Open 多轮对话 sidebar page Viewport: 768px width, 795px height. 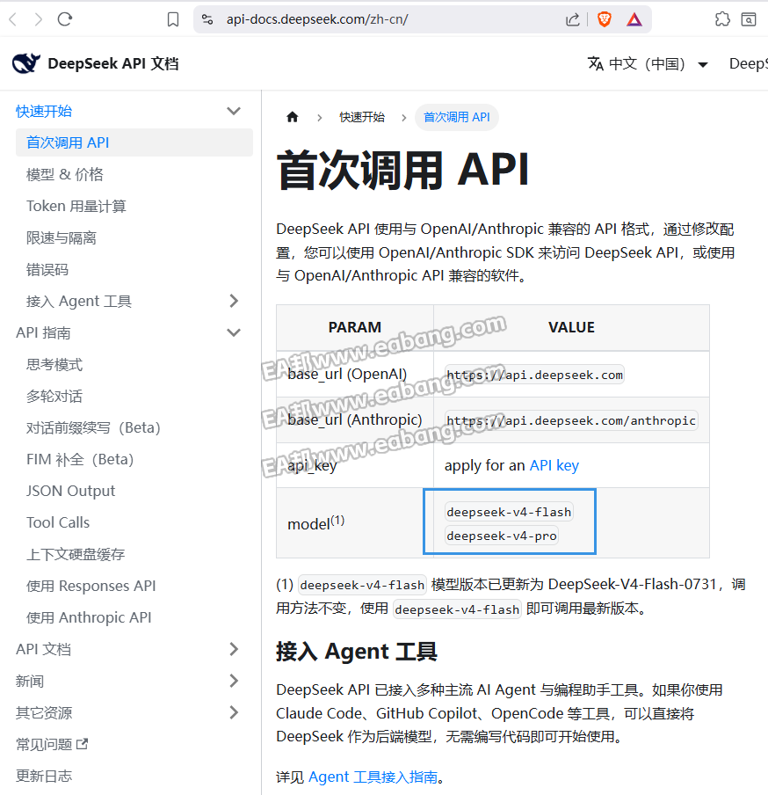(x=54, y=396)
